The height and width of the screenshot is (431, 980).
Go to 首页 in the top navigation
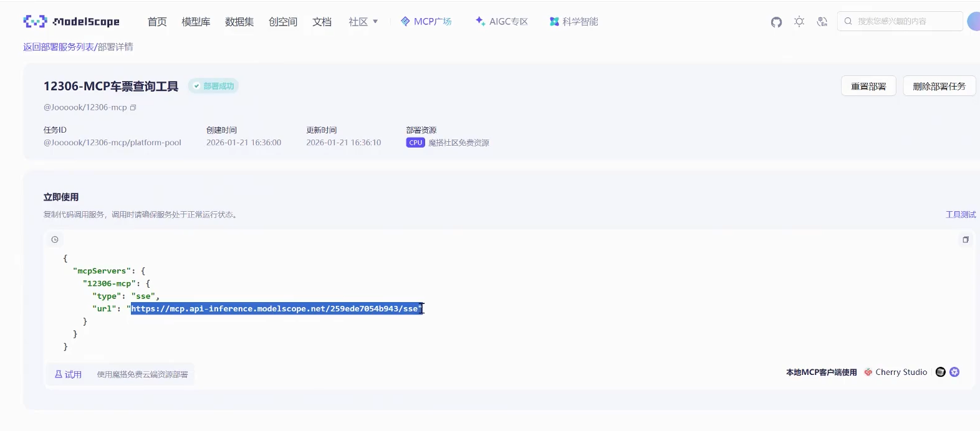pyautogui.click(x=157, y=22)
